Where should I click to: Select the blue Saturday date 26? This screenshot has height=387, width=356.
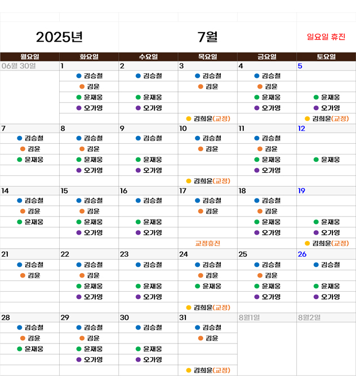click(x=302, y=254)
